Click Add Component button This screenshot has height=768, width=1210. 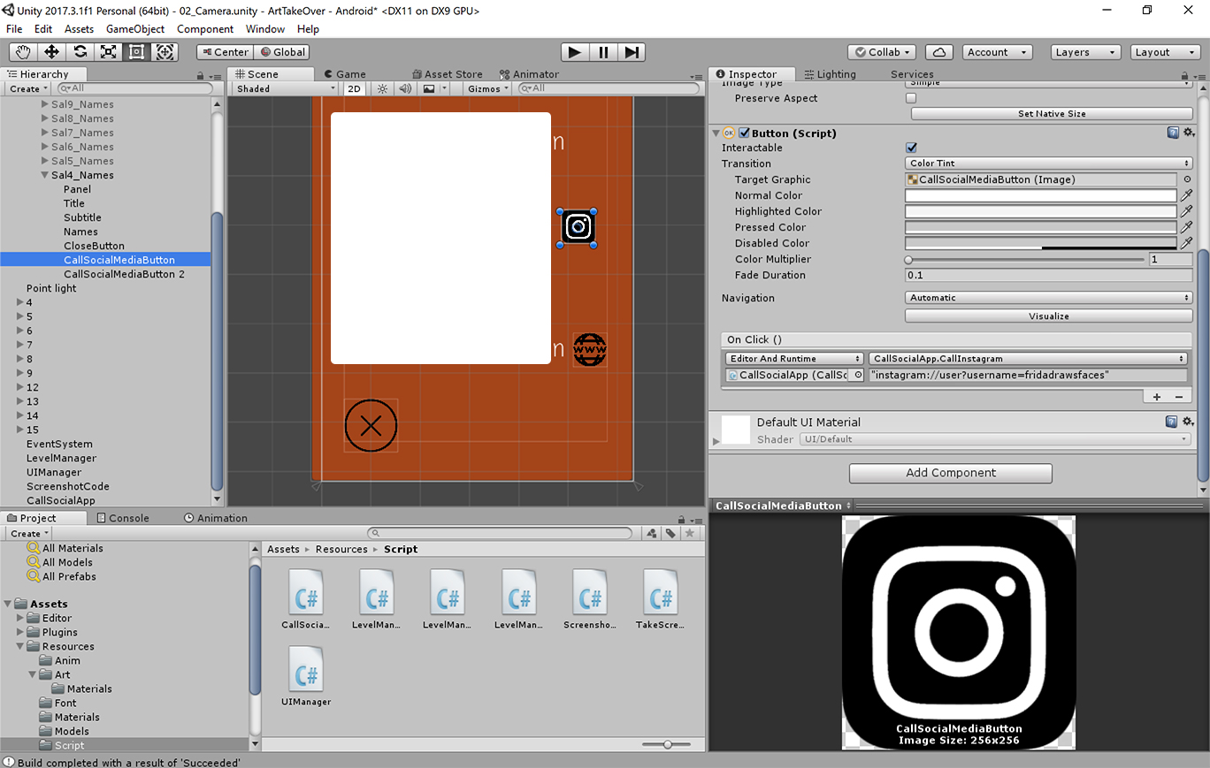point(951,473)
